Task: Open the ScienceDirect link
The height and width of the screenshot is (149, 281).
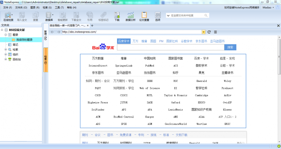Action: tap(98, 66)
